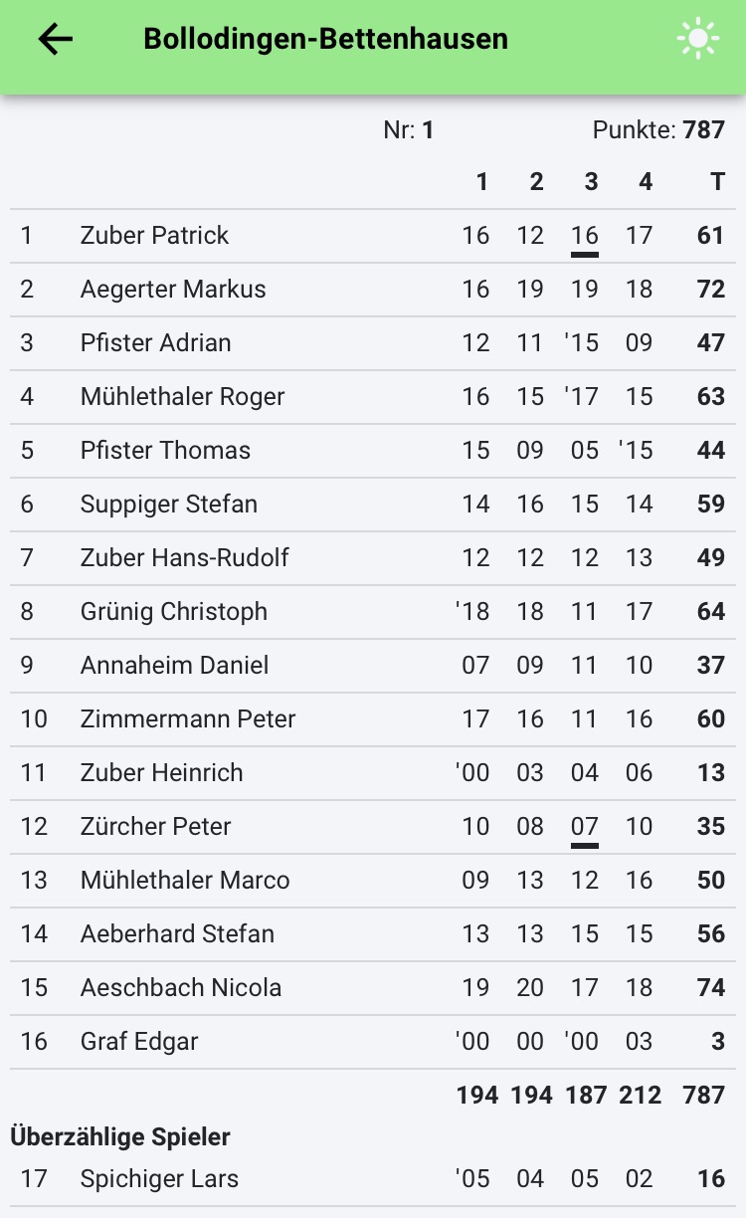Viewport: 746px width, 1218px height.
Task: Select the T total column header
Action: coord(717,181)
